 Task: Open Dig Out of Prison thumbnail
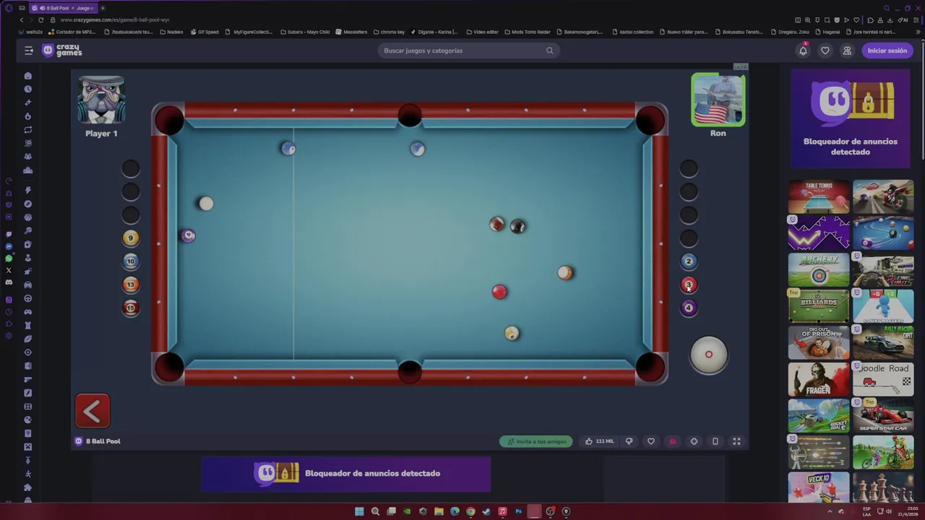819,342
